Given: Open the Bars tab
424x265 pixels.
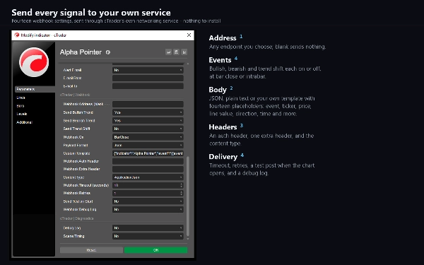Looking at the screenshot, I should (20, 106).
